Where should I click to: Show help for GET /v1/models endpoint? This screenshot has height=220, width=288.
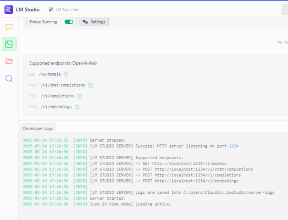pyautogui.click(x=66, y=74)
